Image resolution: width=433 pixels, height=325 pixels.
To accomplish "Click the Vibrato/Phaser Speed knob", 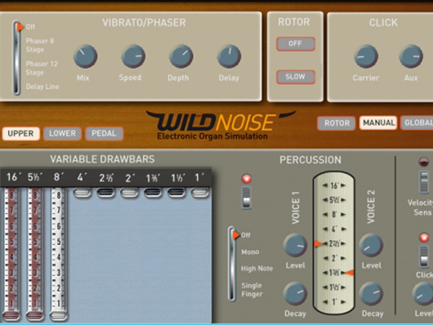I will [x=133, y=56].
